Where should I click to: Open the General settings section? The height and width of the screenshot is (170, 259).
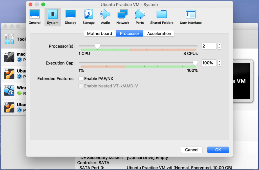34,17
